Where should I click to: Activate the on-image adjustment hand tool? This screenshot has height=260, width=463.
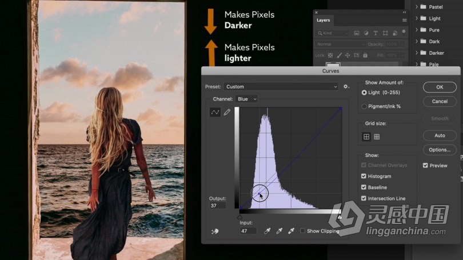[x=214, y=231]
